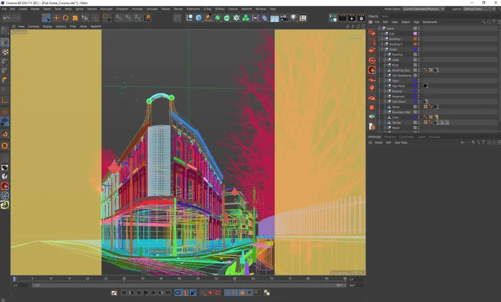Open the MoGraph menu
Viewport: 501px width, 302px height.
click(106, 9)
